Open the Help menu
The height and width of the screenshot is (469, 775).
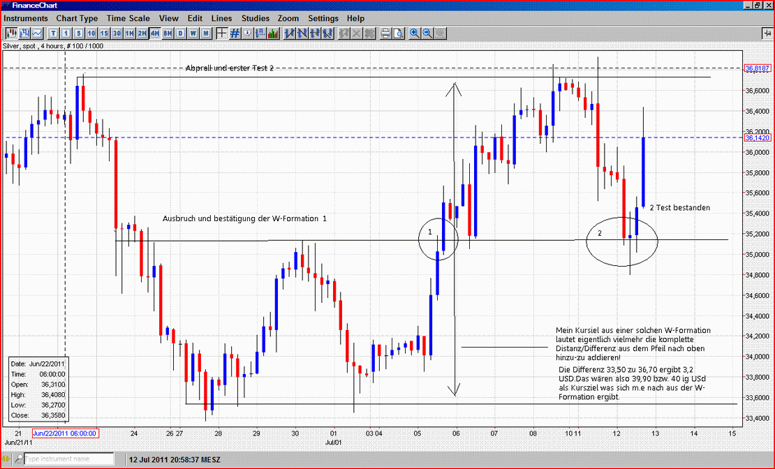[355, 18]
